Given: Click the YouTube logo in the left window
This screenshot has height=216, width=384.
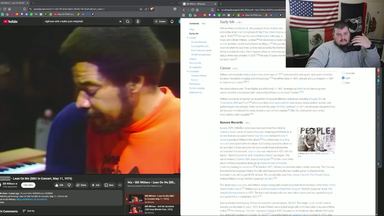Looking at the screenshot, I should [10, 21].
